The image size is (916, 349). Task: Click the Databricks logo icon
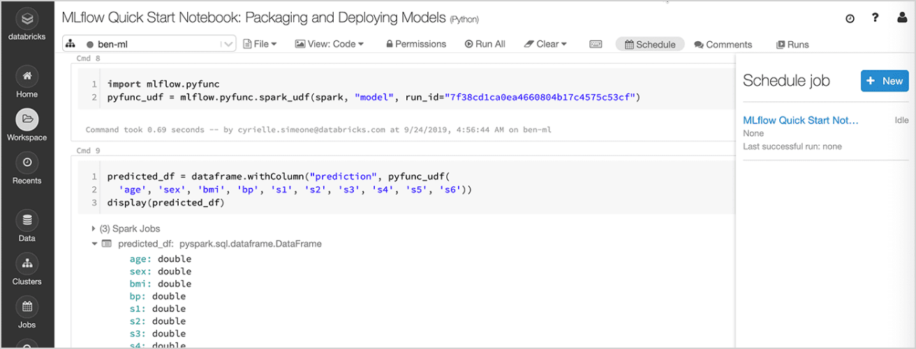click(x=27, y=19)
